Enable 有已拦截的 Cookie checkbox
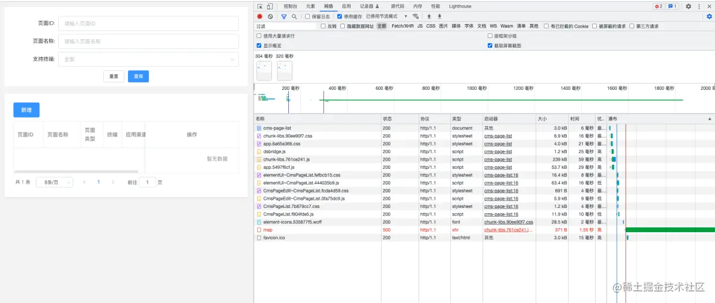The height and width of the screenshot is (303, 715). [546, 26]
